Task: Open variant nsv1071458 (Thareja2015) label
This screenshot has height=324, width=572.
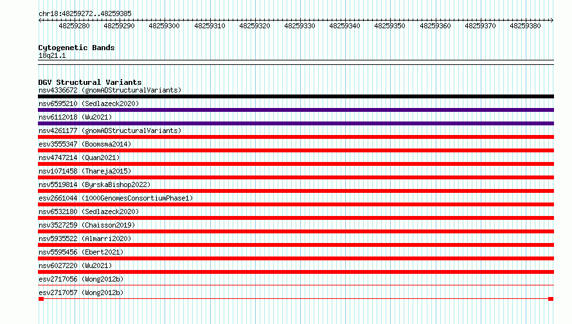Action: (x=85, y=171)
